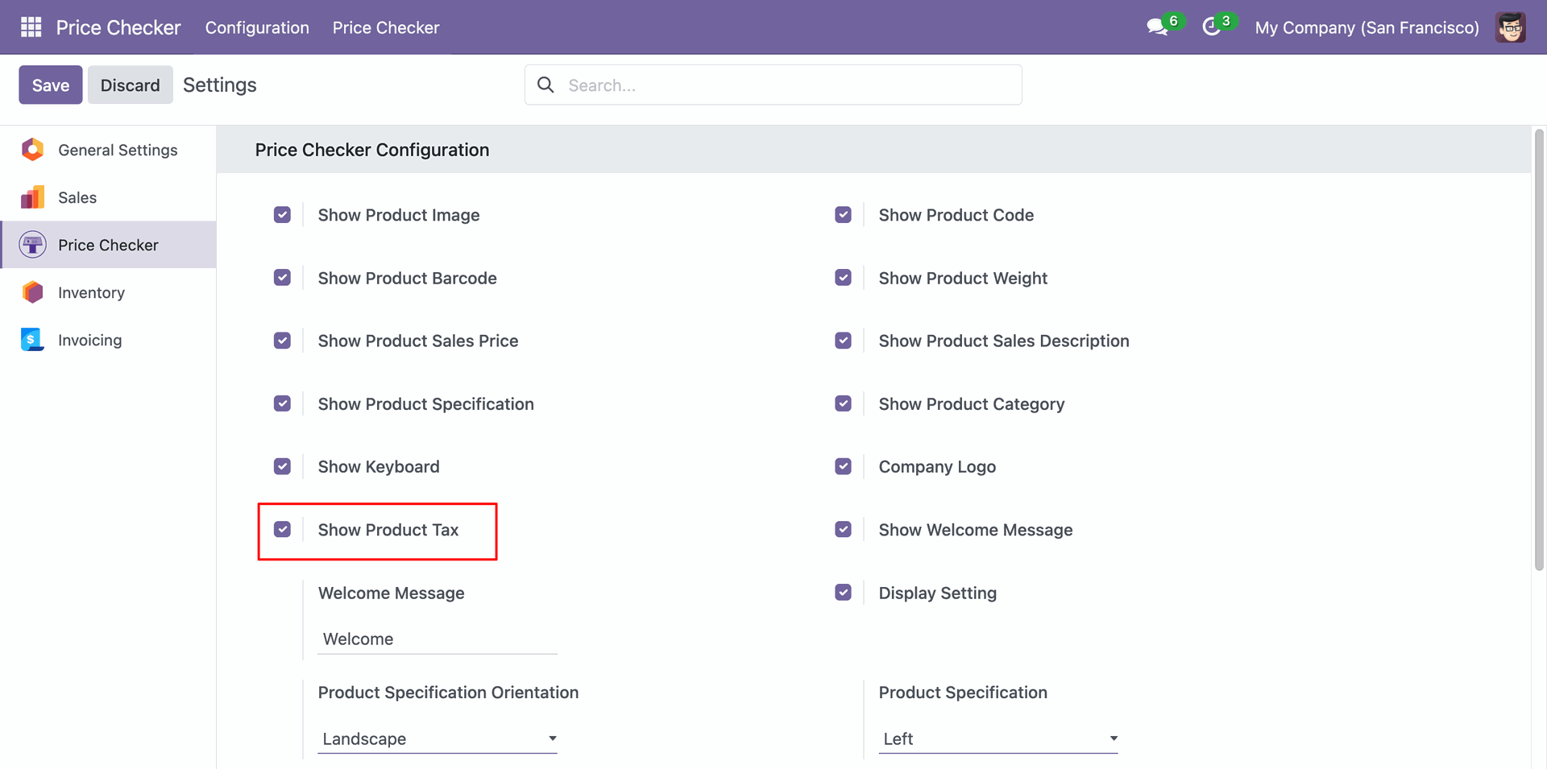1547x769 pixels.
Task: Expand the Product Specification Left dropdown
Action: pos(998,738)
